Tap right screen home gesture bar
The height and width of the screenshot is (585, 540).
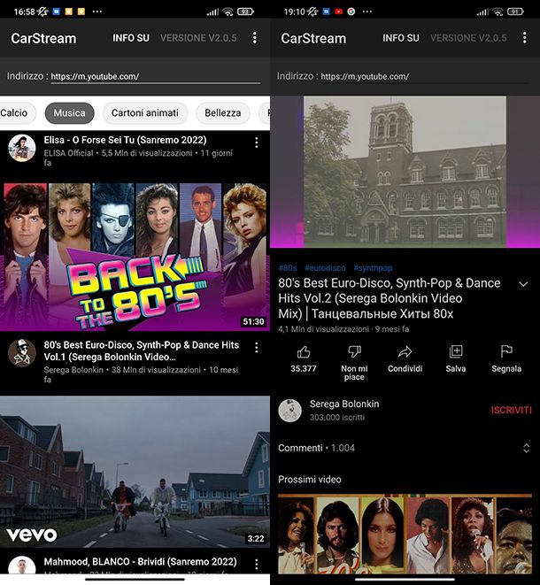[405, 580]
